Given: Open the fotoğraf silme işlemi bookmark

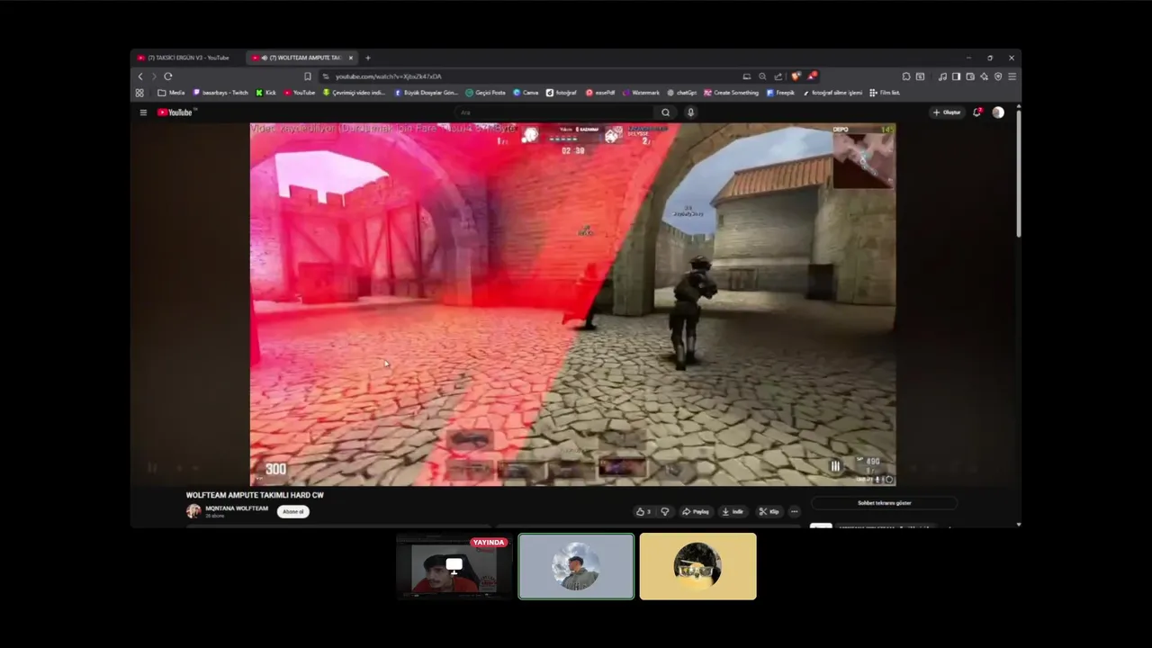Looking at the screenshot, I should (832, 93).
